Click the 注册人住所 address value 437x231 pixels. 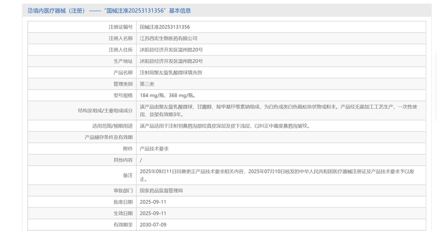(171, 50)
